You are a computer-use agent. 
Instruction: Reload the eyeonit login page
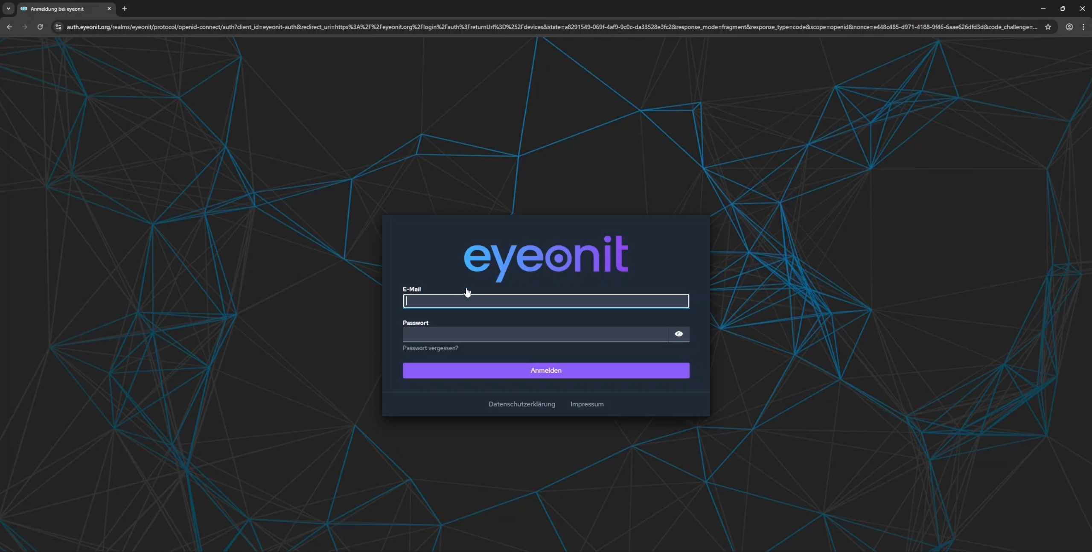(x=40, y=26)
